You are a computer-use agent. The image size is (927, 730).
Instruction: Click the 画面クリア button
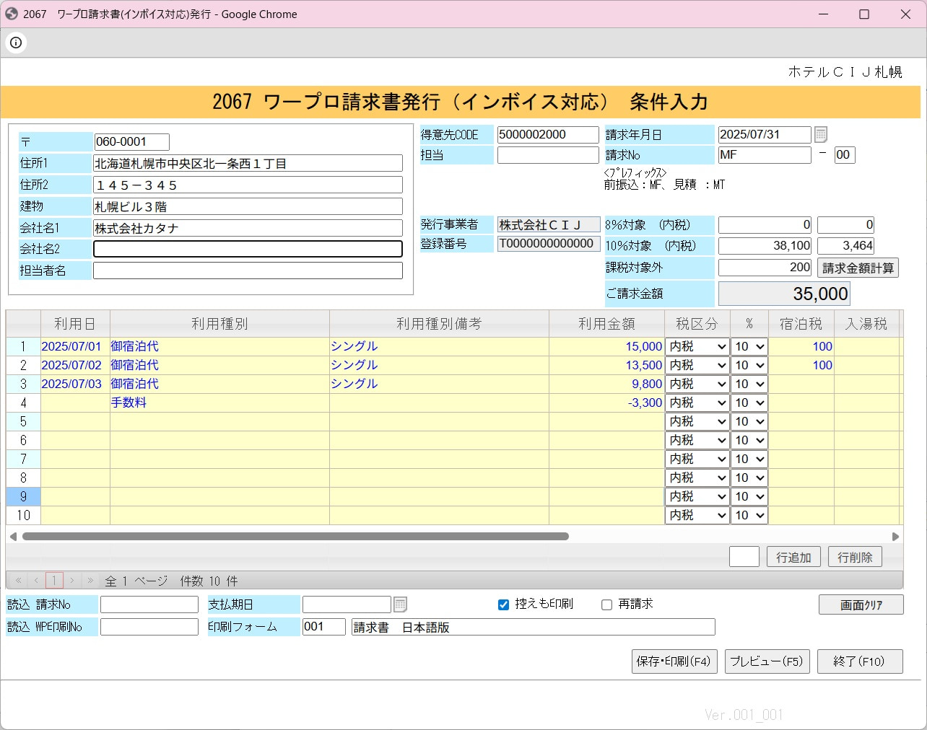(861, 604)
